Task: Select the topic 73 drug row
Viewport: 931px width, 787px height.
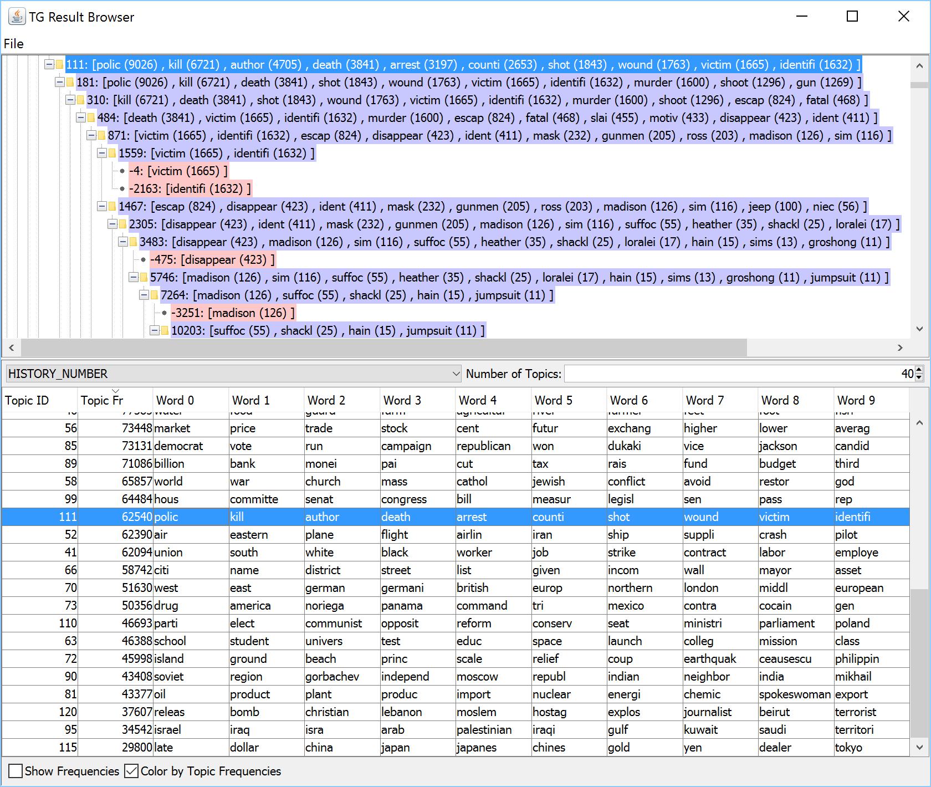Action: click(456, 605)
